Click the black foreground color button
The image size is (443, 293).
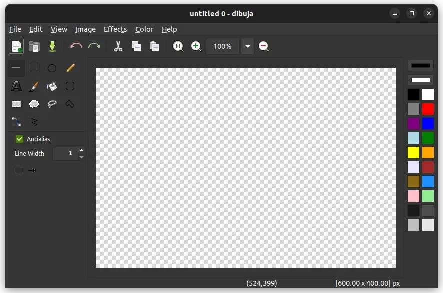(421, 65)
